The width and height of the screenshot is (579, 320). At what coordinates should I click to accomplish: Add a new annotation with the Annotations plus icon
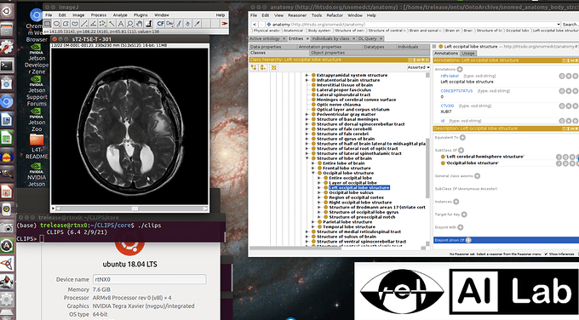coord(460,69)
